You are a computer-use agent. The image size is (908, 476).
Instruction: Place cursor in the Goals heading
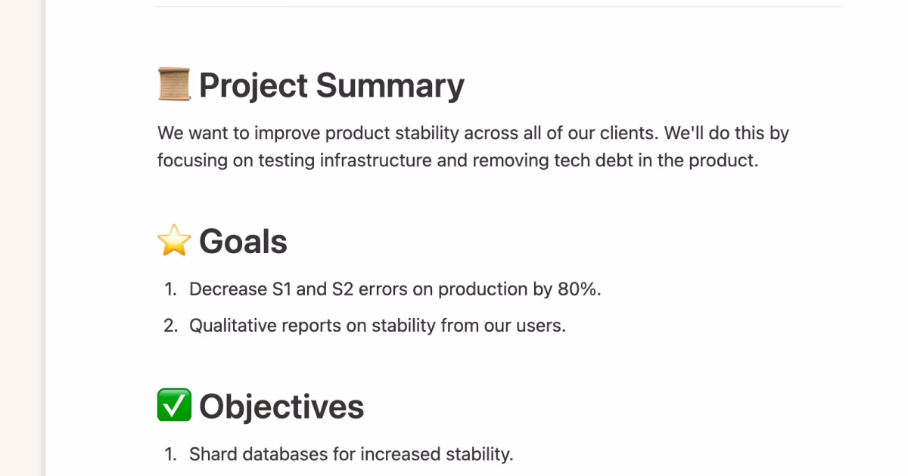[243, 243]
